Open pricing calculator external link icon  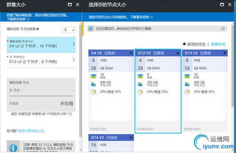tap(223, 29)
